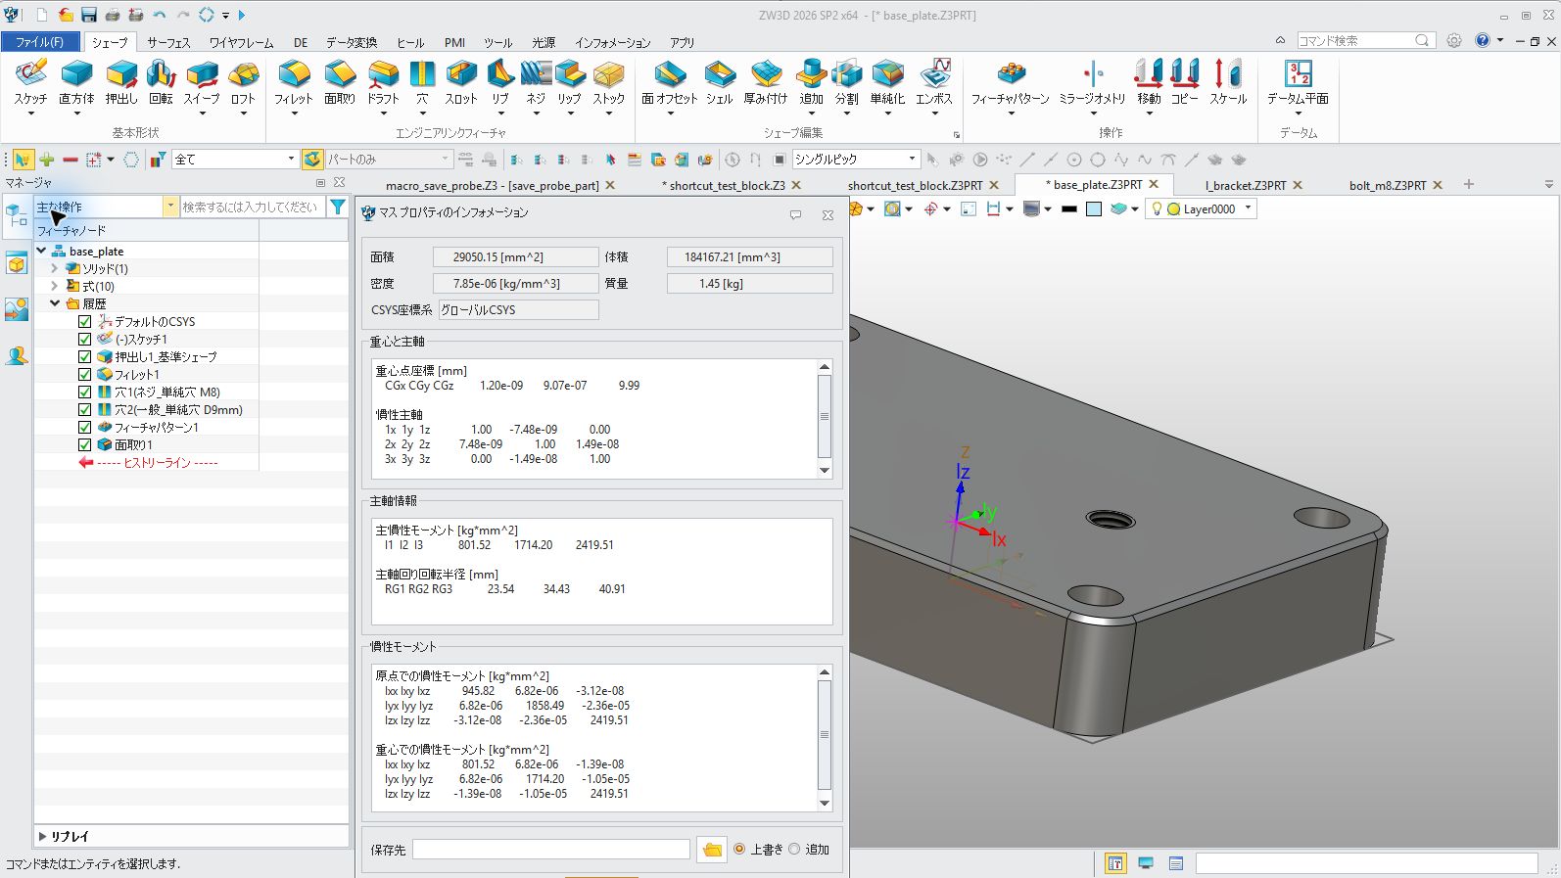1561x878 pixels.
Task: Switch to the データ変換 ribbon tab
Action: point(352,42)
